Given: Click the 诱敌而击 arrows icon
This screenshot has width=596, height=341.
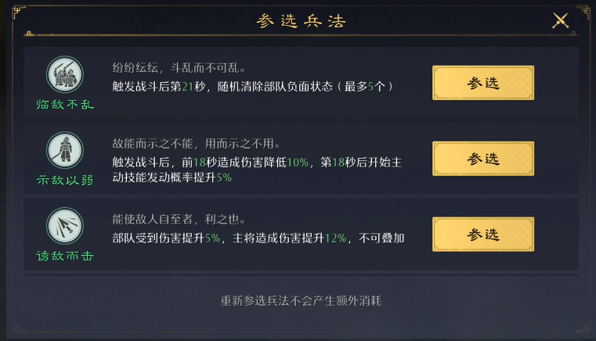Looking at the screenshot, I should (65, 227).
